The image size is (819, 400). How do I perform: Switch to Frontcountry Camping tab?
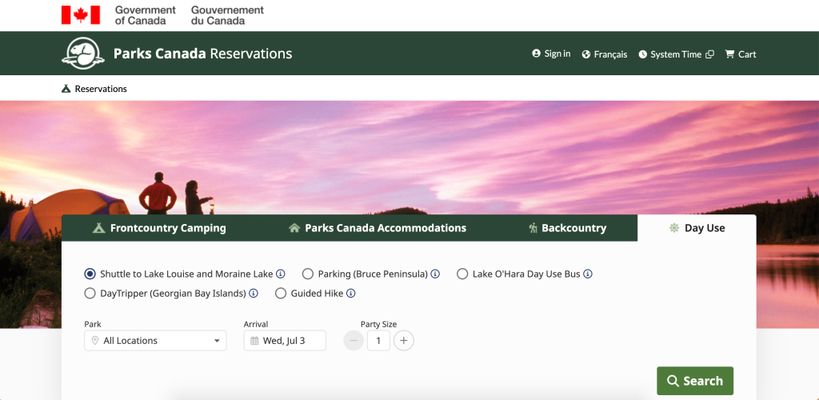(x=159, y=228)
